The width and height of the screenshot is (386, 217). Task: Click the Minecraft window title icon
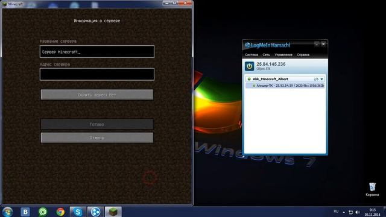point(4,4)
